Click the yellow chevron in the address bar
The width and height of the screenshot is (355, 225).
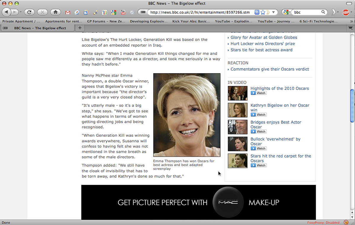(x=268, y=12)
